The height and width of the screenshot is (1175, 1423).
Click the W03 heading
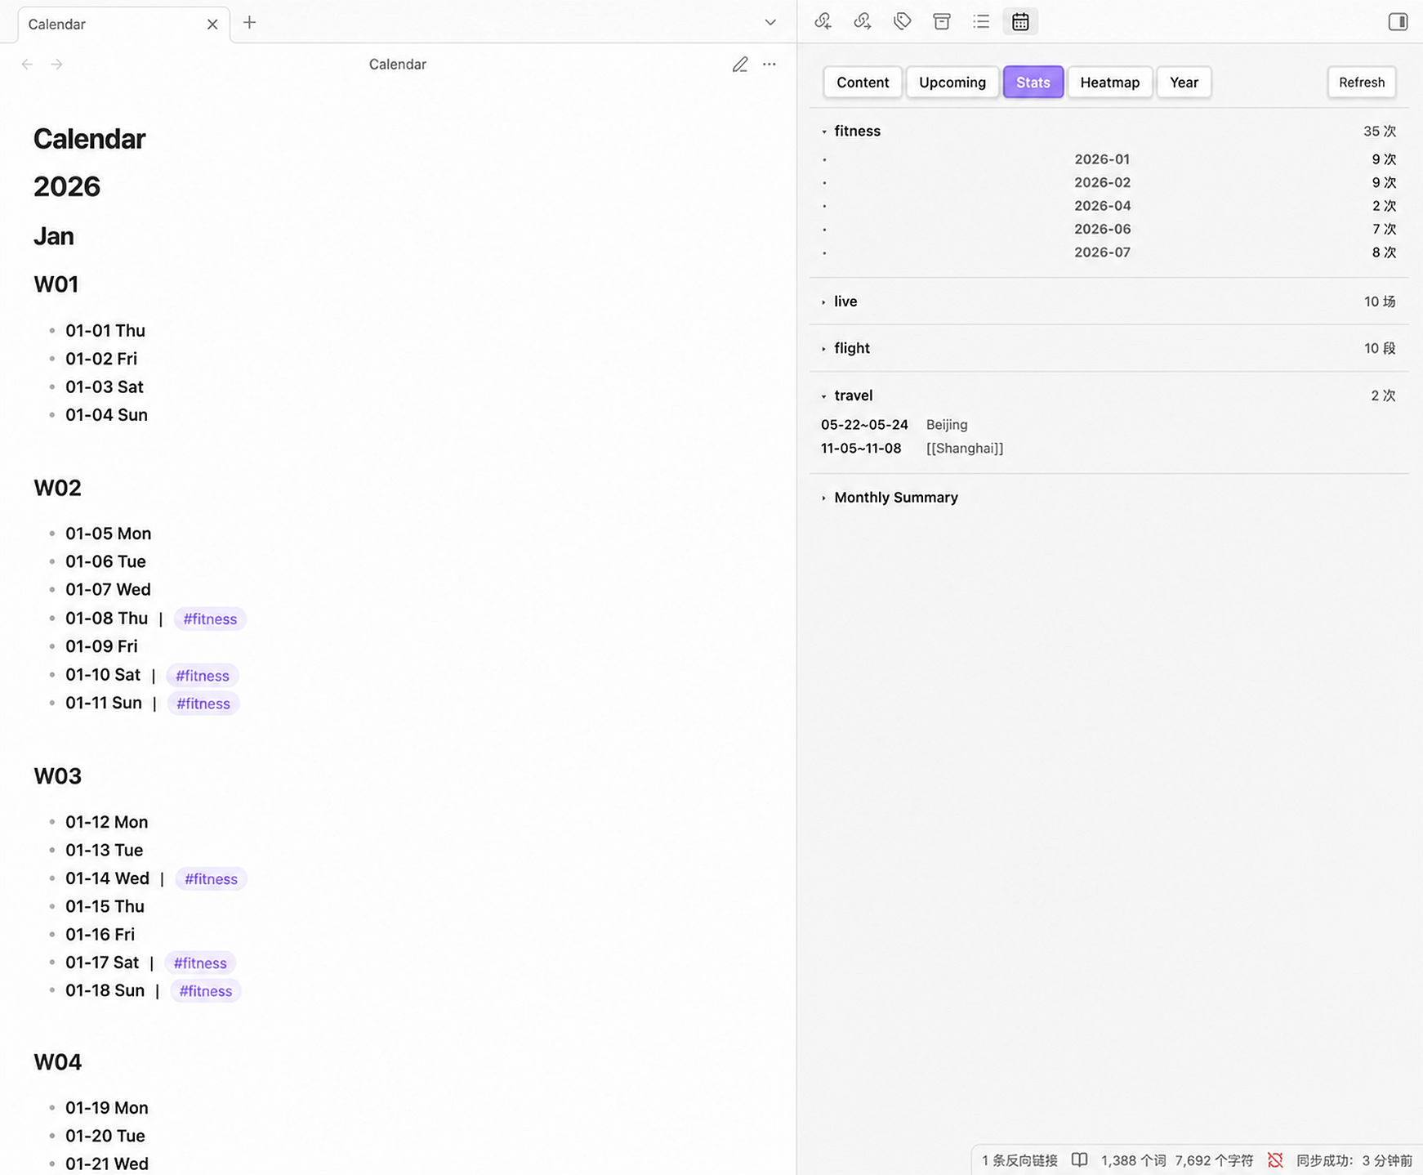pyautogui.click(x=58, y=776)
